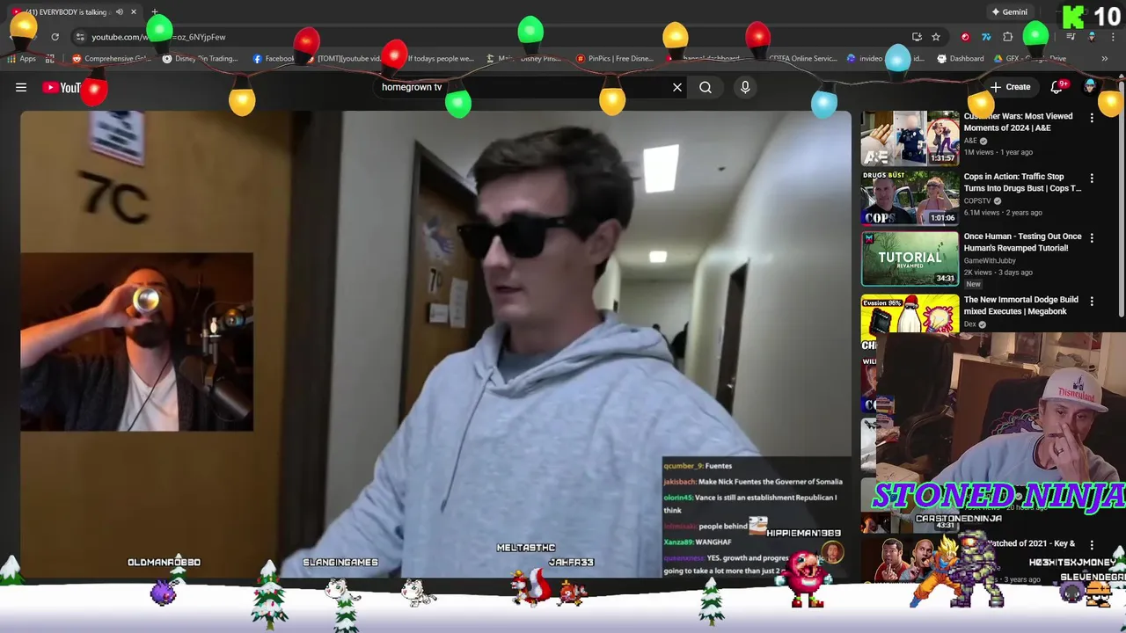Open Chrome media controls icon
Screen dimensions: 1126x633
tap(1071, 37)
